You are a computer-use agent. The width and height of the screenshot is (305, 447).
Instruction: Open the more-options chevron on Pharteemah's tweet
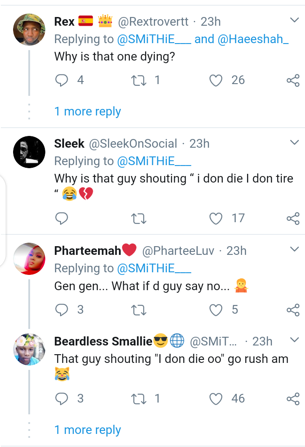tap(295, 249)
